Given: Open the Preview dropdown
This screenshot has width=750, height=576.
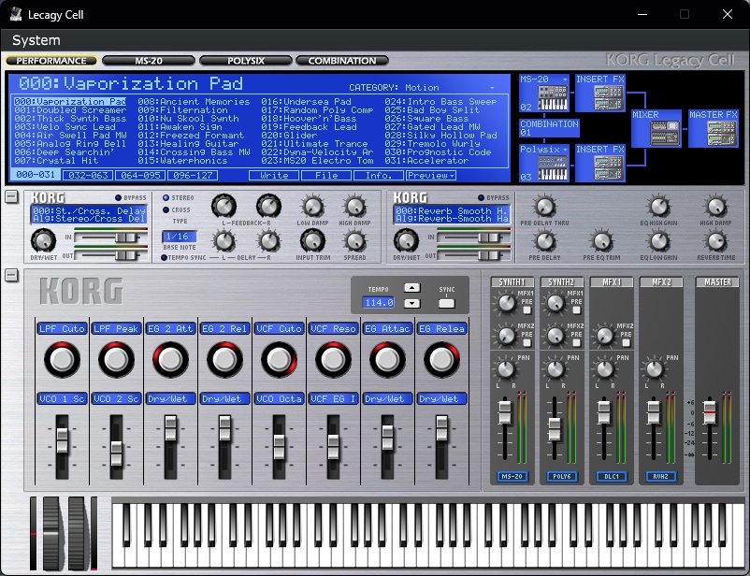Looking at the screenshot, I should [x=431, y=176].
